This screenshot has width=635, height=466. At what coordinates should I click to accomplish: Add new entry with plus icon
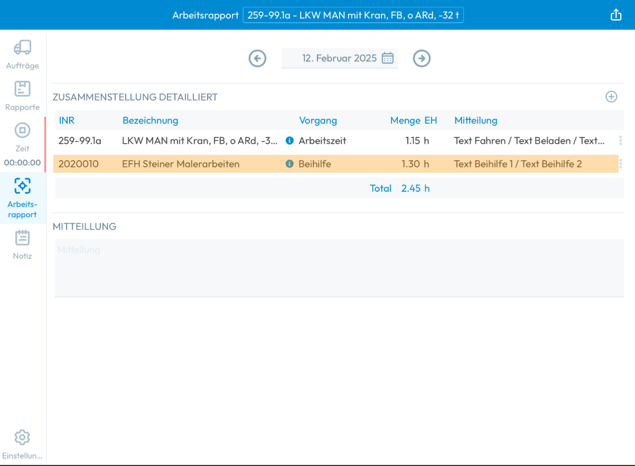(611, 97)
